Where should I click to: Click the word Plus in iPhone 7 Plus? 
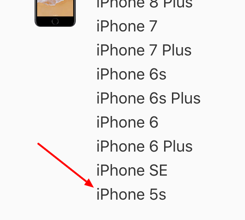pyautogui.click(x=177, y=50)
